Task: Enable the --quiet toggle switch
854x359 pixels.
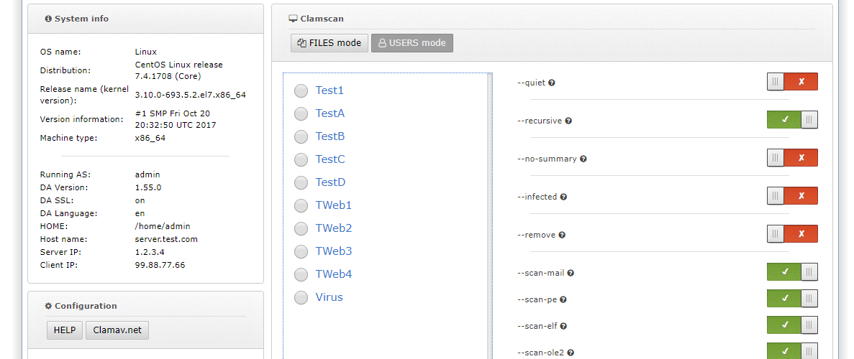Action: pyautogui.click(x=792, y=82)
